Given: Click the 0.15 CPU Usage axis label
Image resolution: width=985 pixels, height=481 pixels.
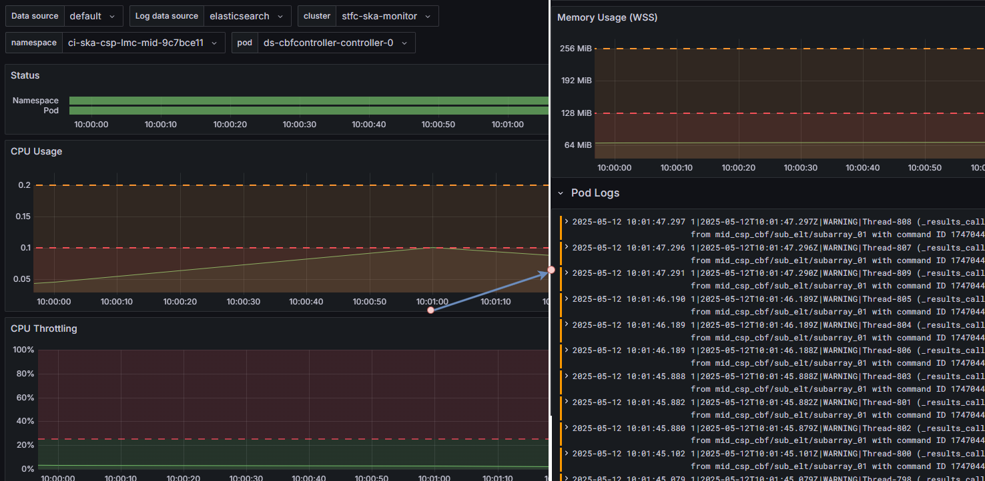Looking at the screenshot, I should [22, 217].
